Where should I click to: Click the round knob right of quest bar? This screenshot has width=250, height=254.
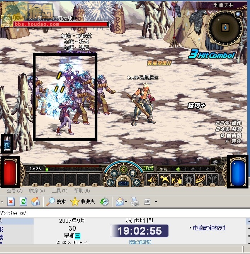(x=218, y=169)
